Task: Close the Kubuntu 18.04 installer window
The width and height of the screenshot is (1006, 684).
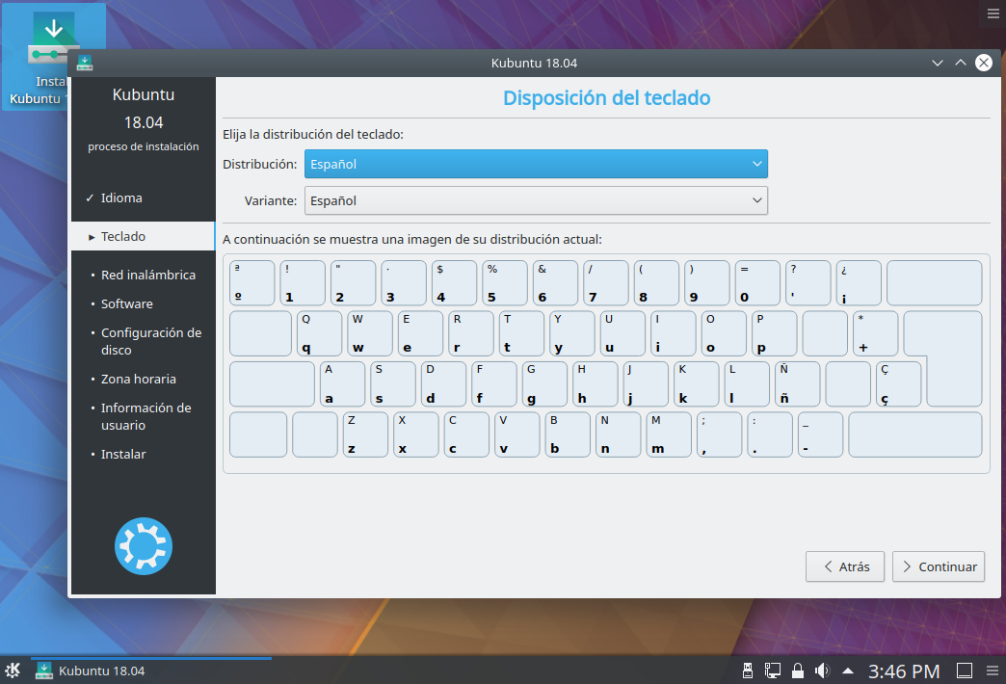Action: coord(984,63)
